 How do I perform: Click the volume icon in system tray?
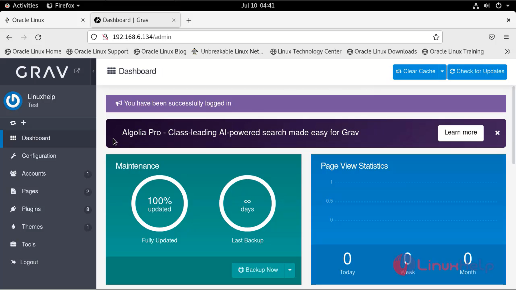coord(487,5)
